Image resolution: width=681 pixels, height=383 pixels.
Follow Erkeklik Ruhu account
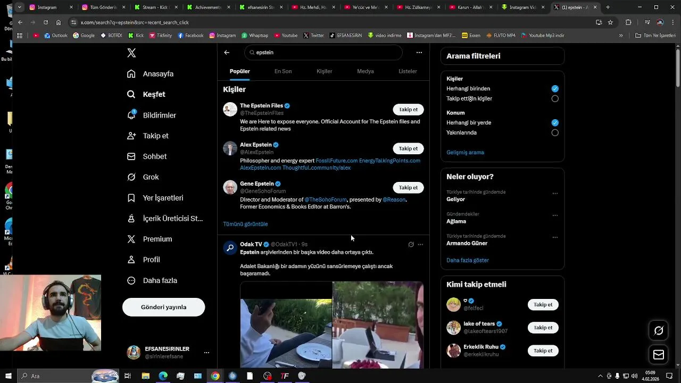click(x=543, y=351)
